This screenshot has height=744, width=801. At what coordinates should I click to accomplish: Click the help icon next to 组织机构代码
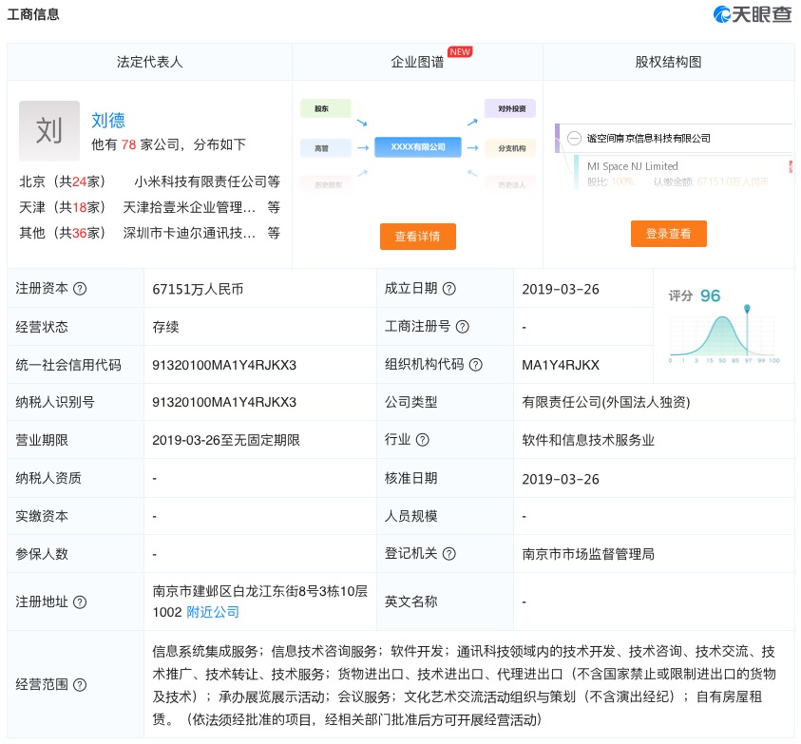tap(475, 365)
